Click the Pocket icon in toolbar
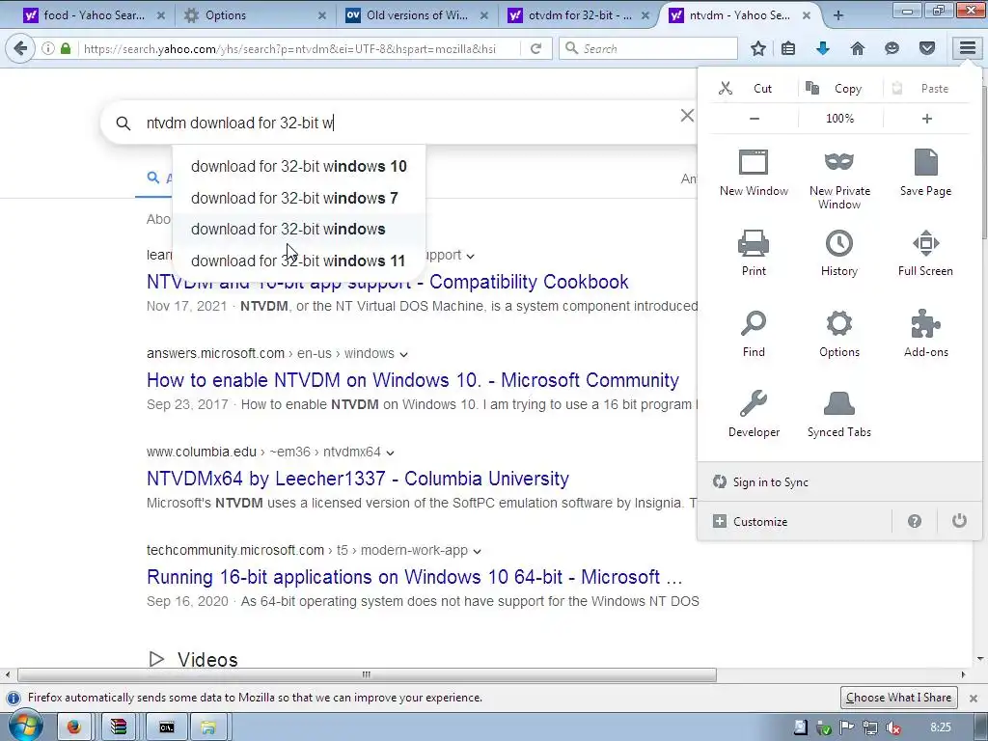 click(927, 48)
